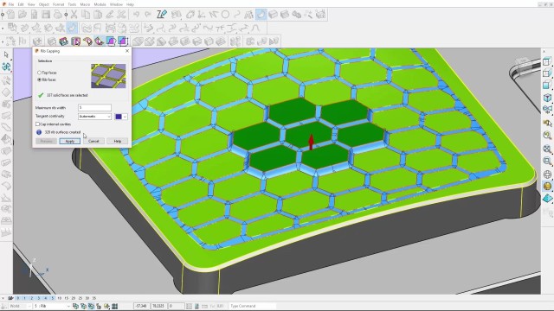Image resolution: width=554 pixels, height=311 pixels.
Task: Open the File menu
Action: (x=11, y=4)
